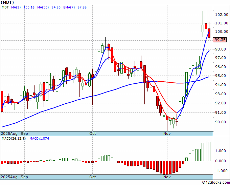Screen dimensions: 230x185
Task: Click Sep label on price chart axis
Action: pyautogui.click(x=24, y=133)
